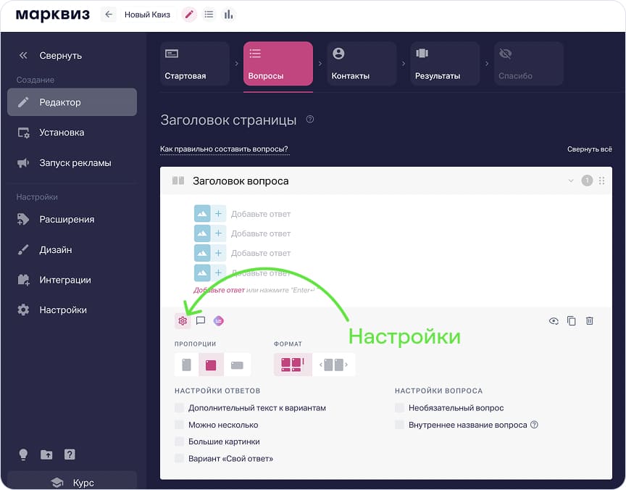Check the Необязательный вопрос option

400,408
